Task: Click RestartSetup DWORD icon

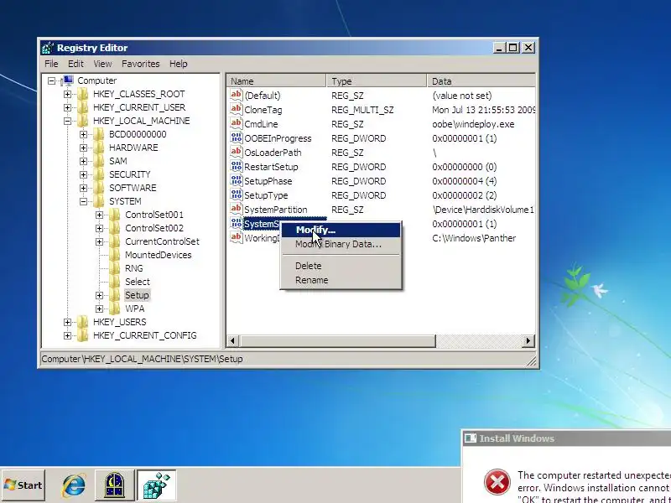Action: point(237,166)
